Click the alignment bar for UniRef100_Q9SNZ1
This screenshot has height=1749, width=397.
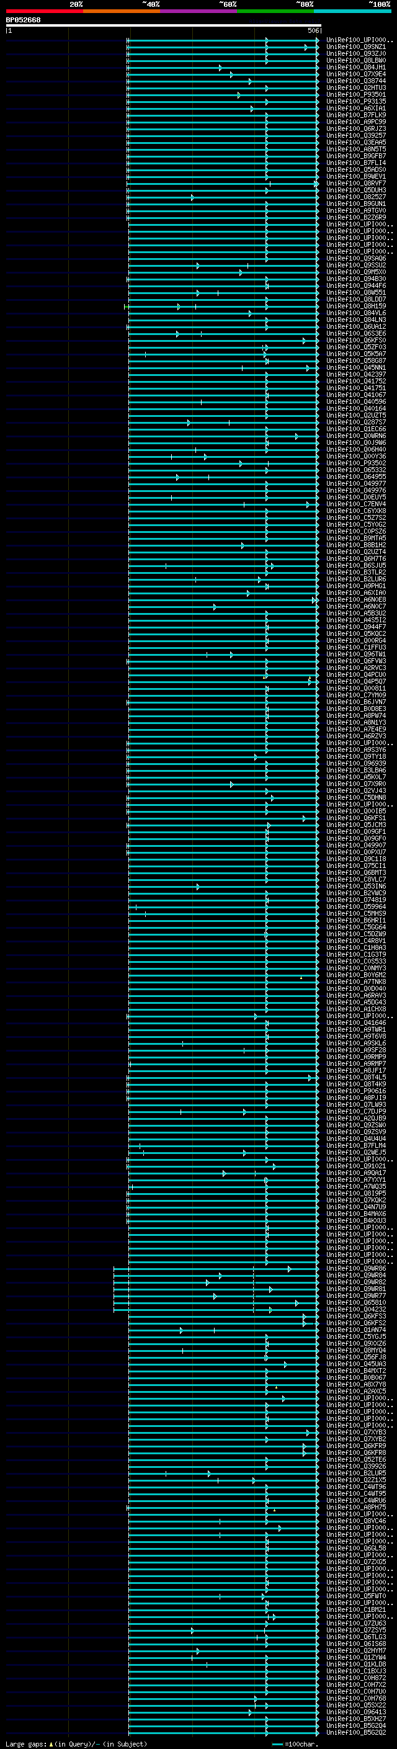[223, 48]
